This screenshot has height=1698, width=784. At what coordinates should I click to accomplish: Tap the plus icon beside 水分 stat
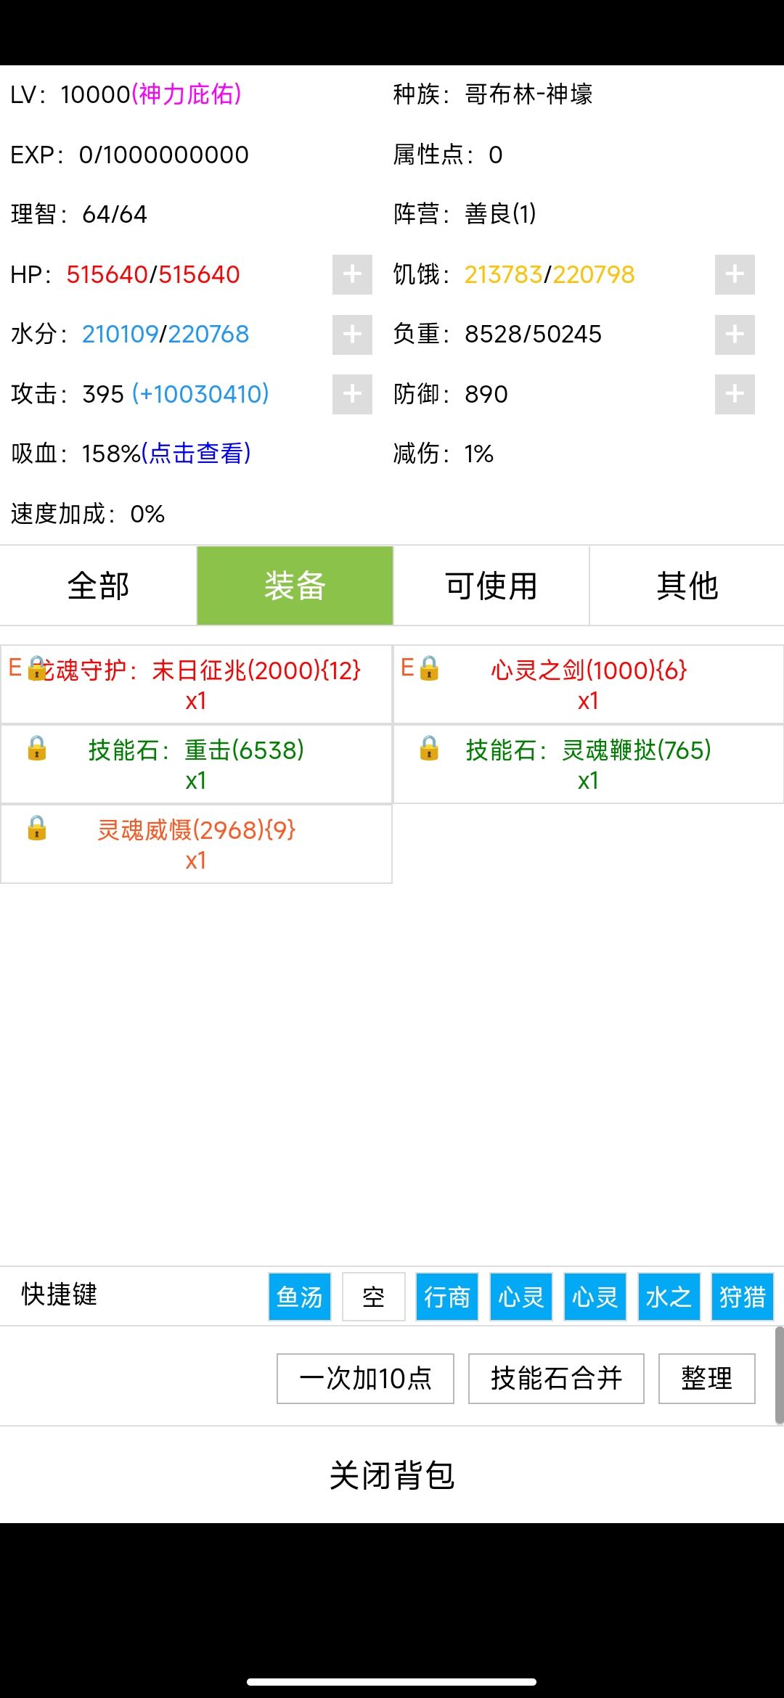coord(352,335)
